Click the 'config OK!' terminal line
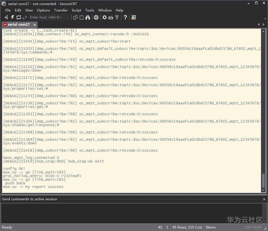268x231 pixels. [x=14, y=168]
